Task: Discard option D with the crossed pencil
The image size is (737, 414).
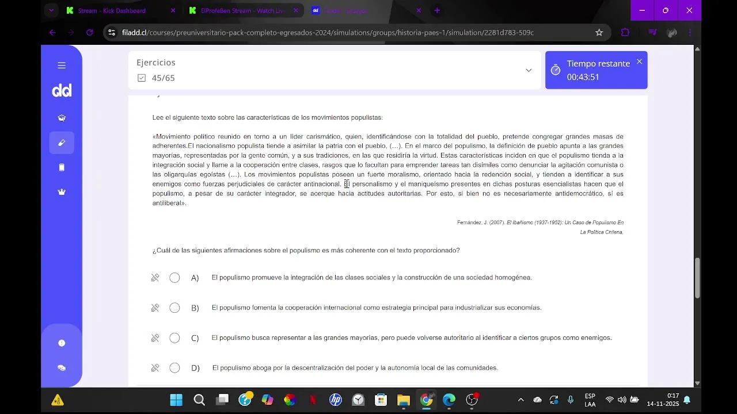Action: [x=155, y=368]
